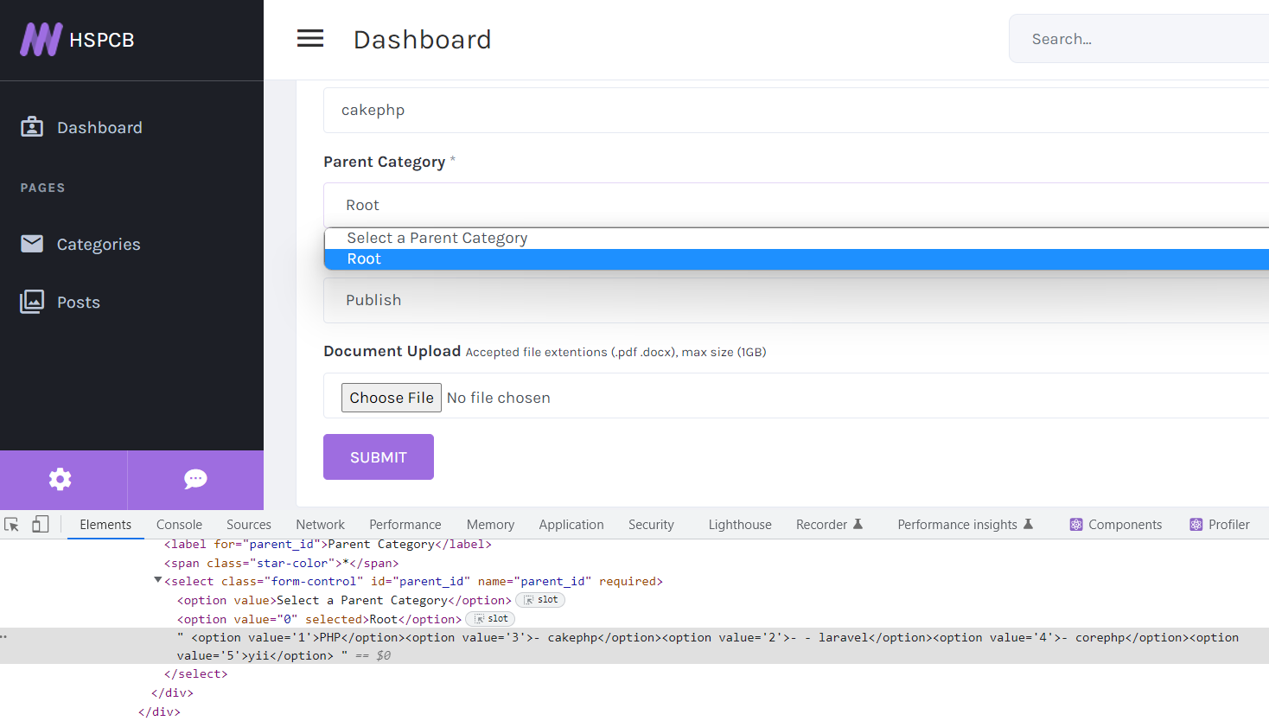Click the Categories envelope icon
This screenshot has height=721, width=1269.
(32, 244)
